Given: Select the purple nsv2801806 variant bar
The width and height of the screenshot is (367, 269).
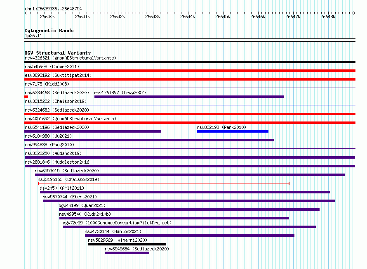Looking at the screenshot, I should click(x=190, y=166).
